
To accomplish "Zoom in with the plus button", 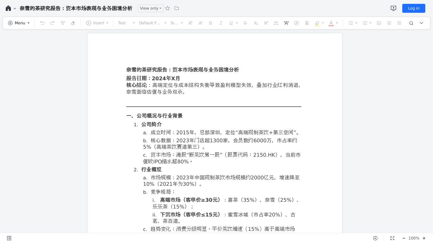I will (x=424, y=238).
